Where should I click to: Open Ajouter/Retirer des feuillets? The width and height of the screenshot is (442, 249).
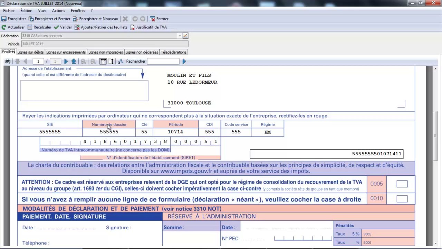tap(101, 27)
